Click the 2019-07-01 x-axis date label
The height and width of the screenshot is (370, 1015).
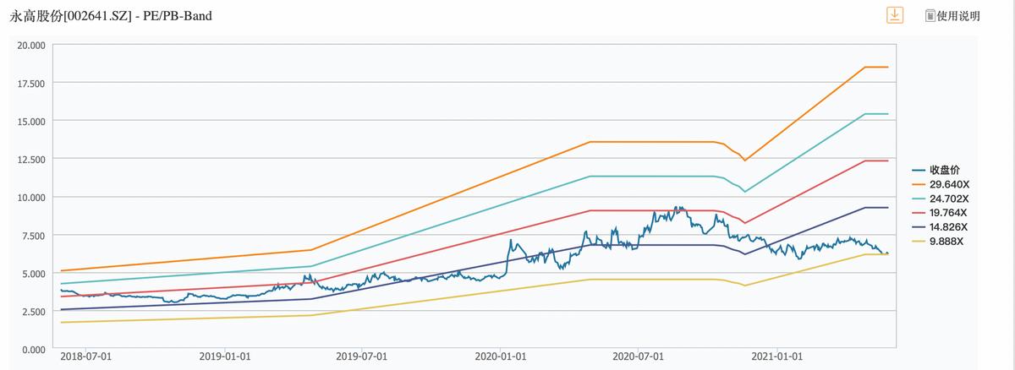(x=362, y=357)
